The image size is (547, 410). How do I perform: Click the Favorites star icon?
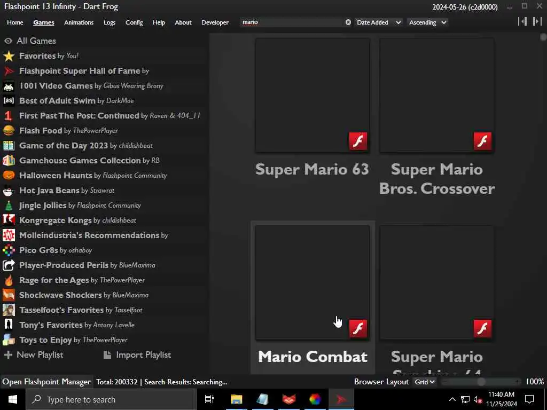click(9, 56)
